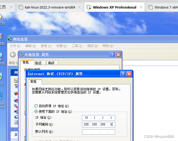Switch to 验证 tab in 本地连接 属性

[x=40, y=63]
